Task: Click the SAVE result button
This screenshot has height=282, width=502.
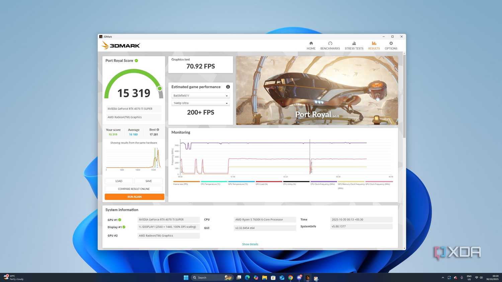Action: tap(149, 181)
